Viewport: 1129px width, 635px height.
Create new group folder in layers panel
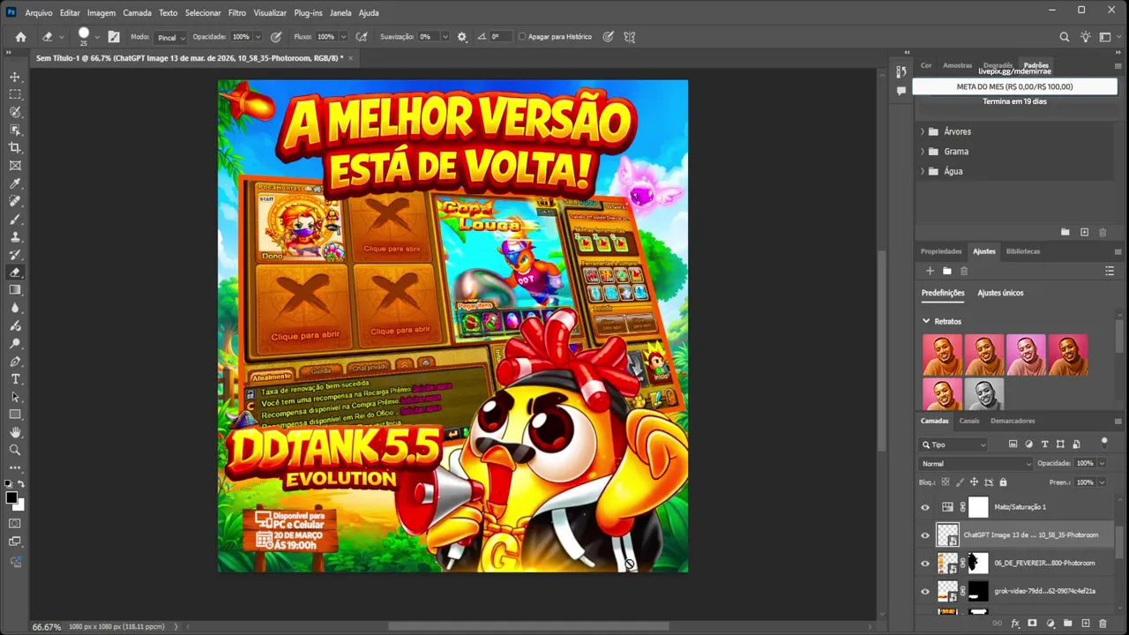[1067, 624]
